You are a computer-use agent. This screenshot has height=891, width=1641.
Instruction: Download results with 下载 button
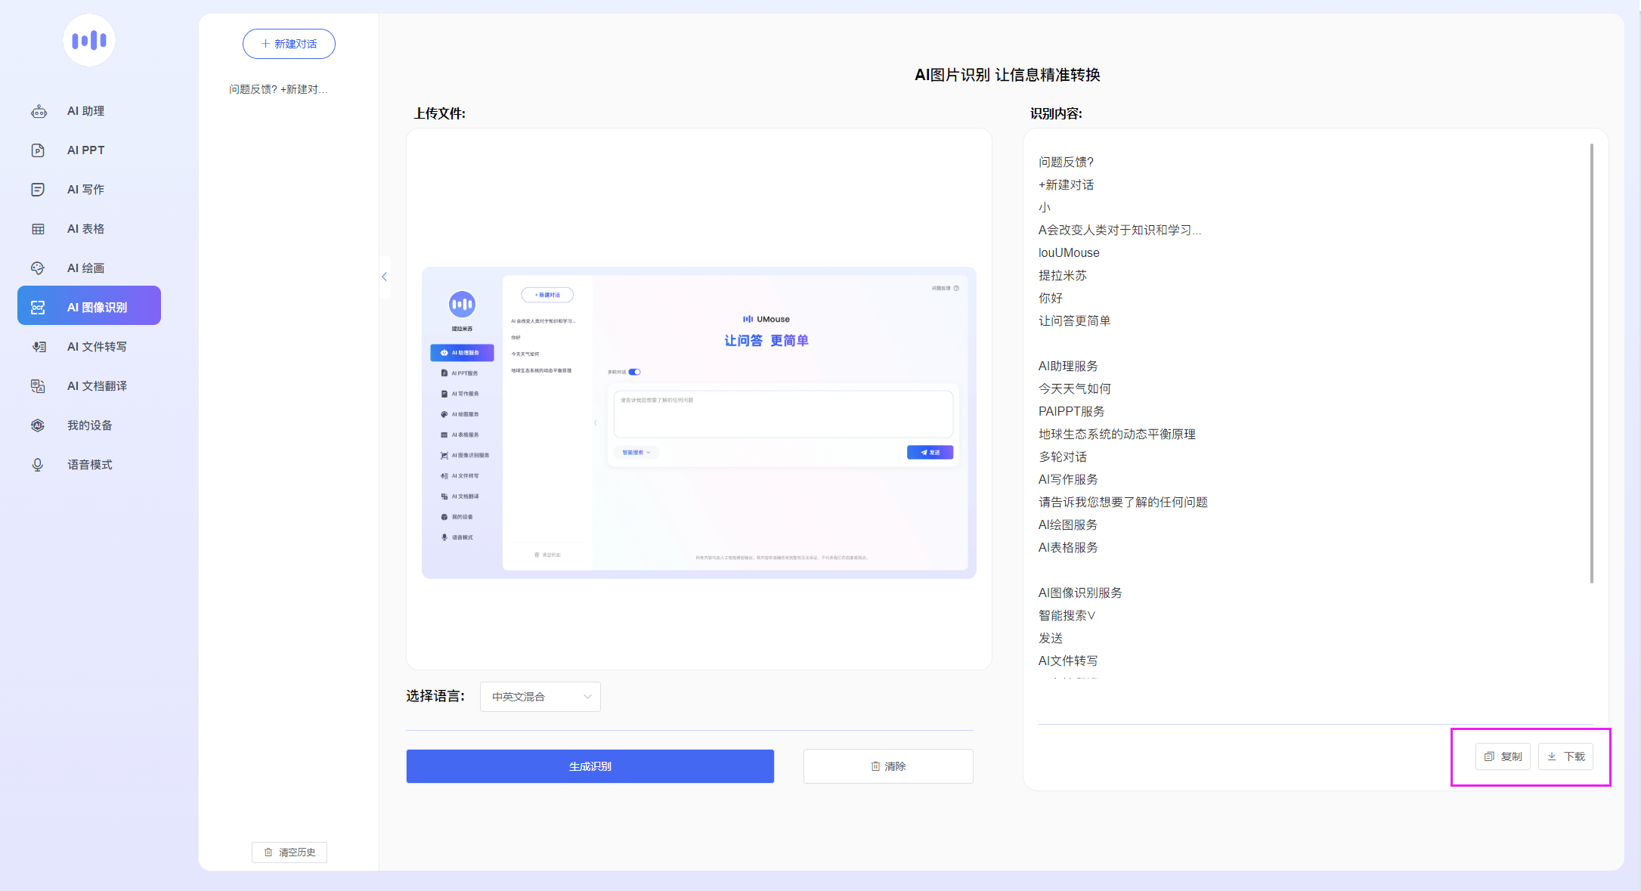[x=1565, y=756]
